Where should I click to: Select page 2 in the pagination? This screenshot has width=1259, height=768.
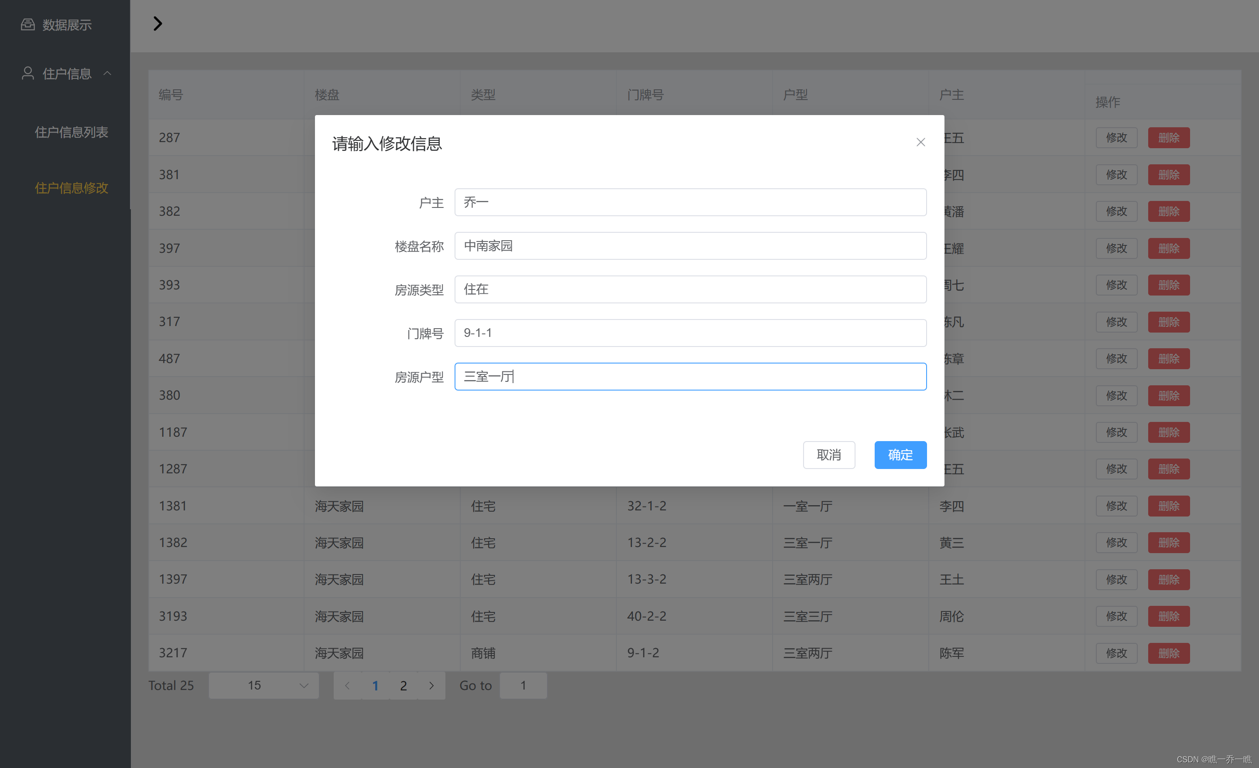(x=403, y=686)
